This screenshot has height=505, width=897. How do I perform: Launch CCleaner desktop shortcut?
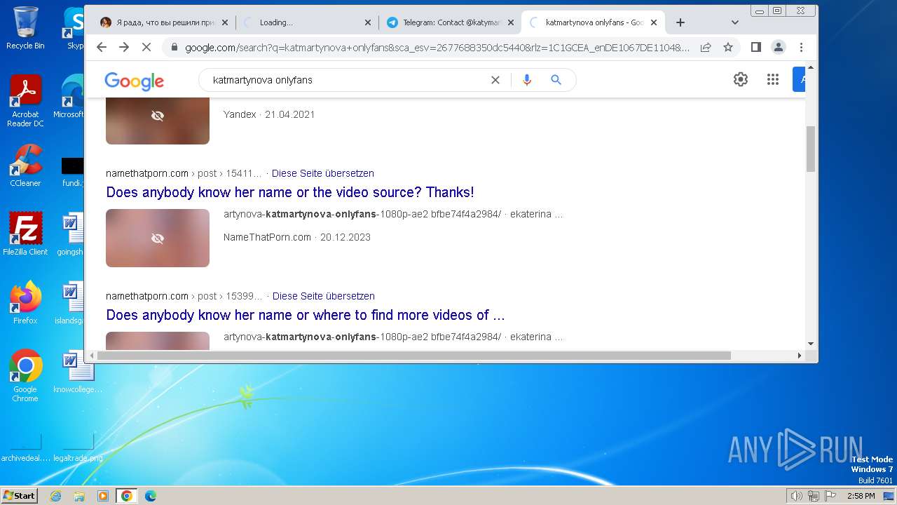pyautogui.click(x=25, y=166)
